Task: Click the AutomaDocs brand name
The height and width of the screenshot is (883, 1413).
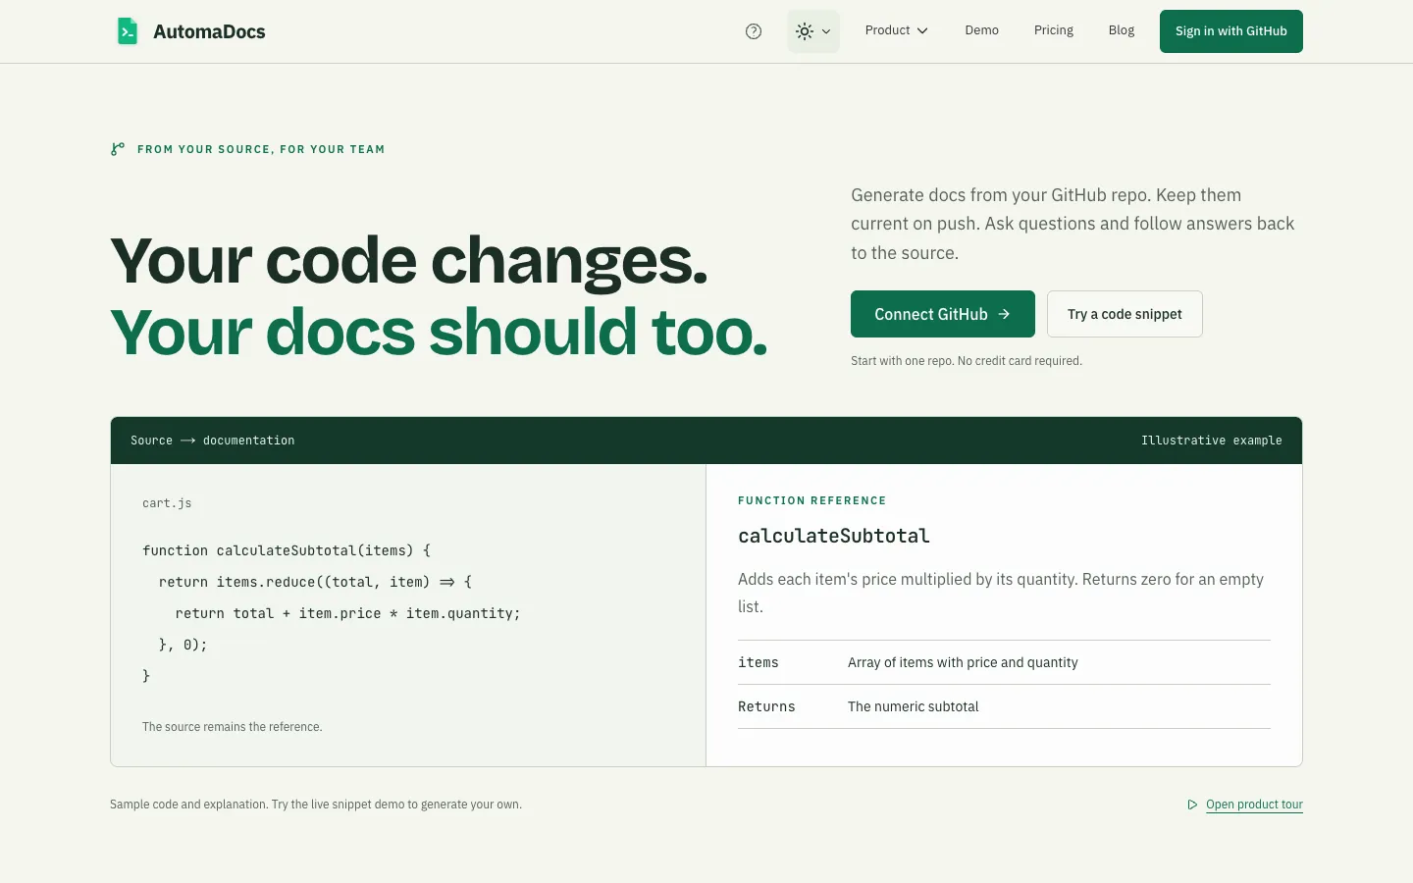Action: (x=209, y=31)
